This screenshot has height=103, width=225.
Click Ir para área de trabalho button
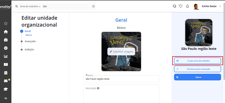197,61
